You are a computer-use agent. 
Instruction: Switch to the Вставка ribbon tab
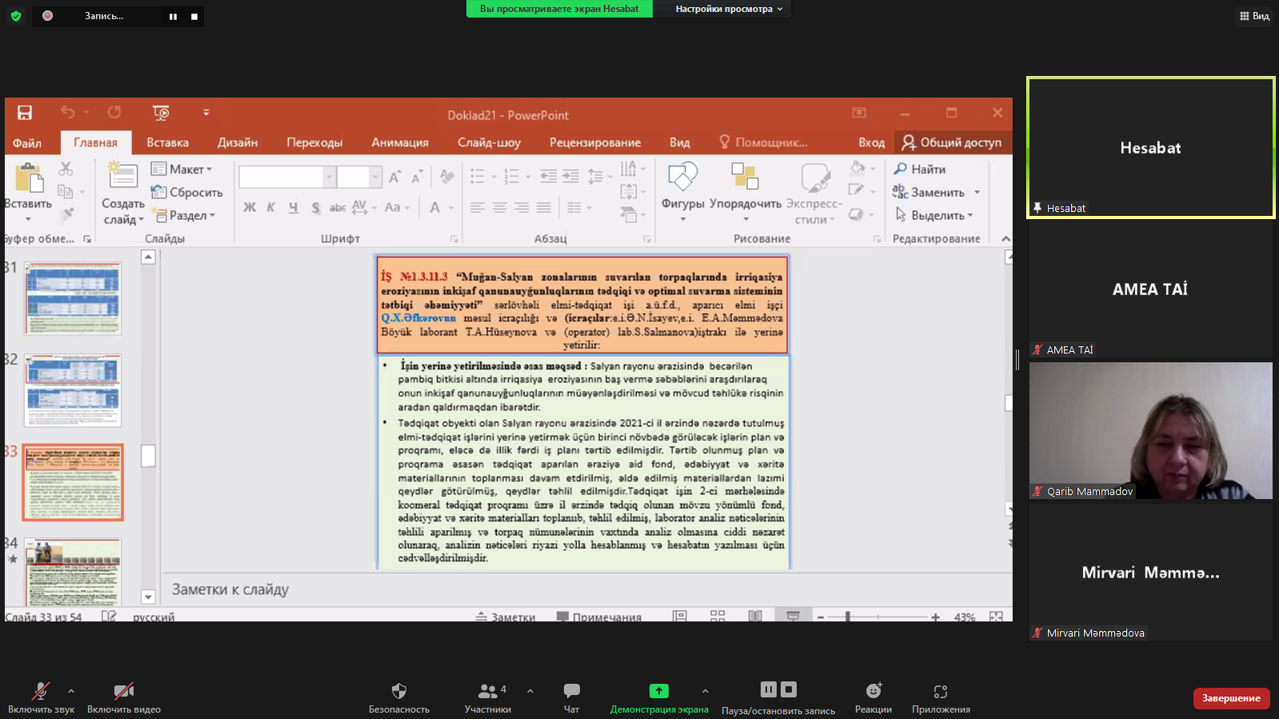[x=167, y=142]
